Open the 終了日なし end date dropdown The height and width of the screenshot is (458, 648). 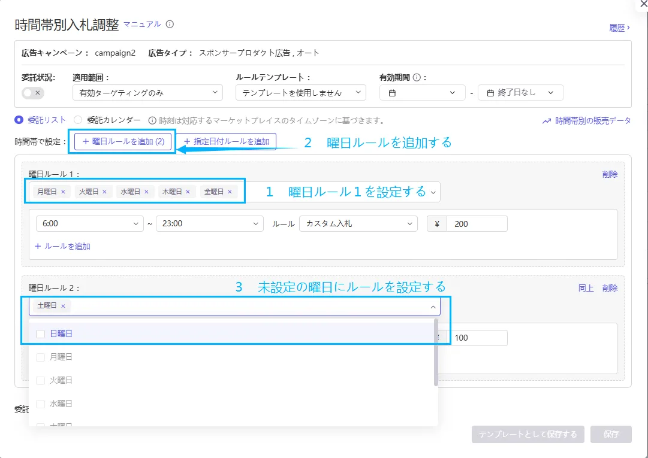coord(521,93)
